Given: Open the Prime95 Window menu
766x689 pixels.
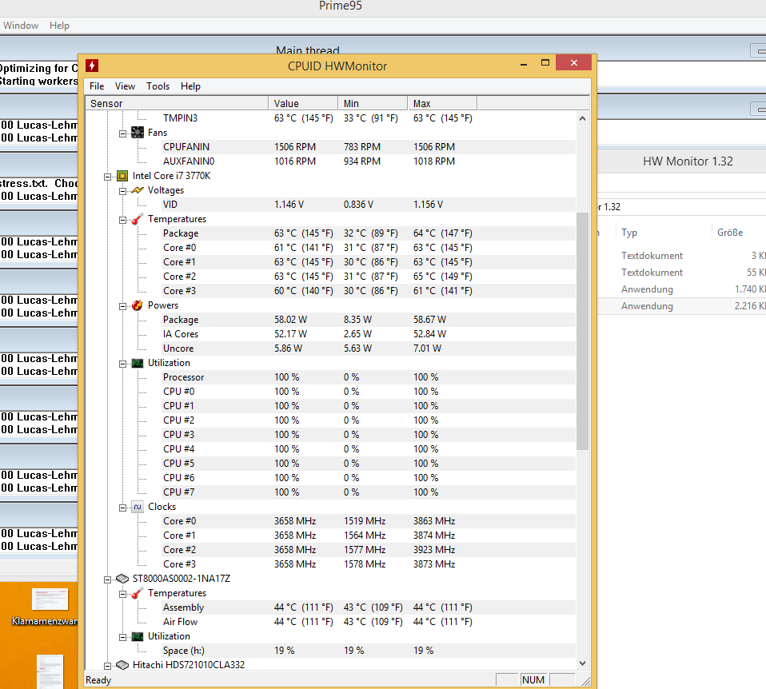Looking at the screenshot, I should [21, 26].
